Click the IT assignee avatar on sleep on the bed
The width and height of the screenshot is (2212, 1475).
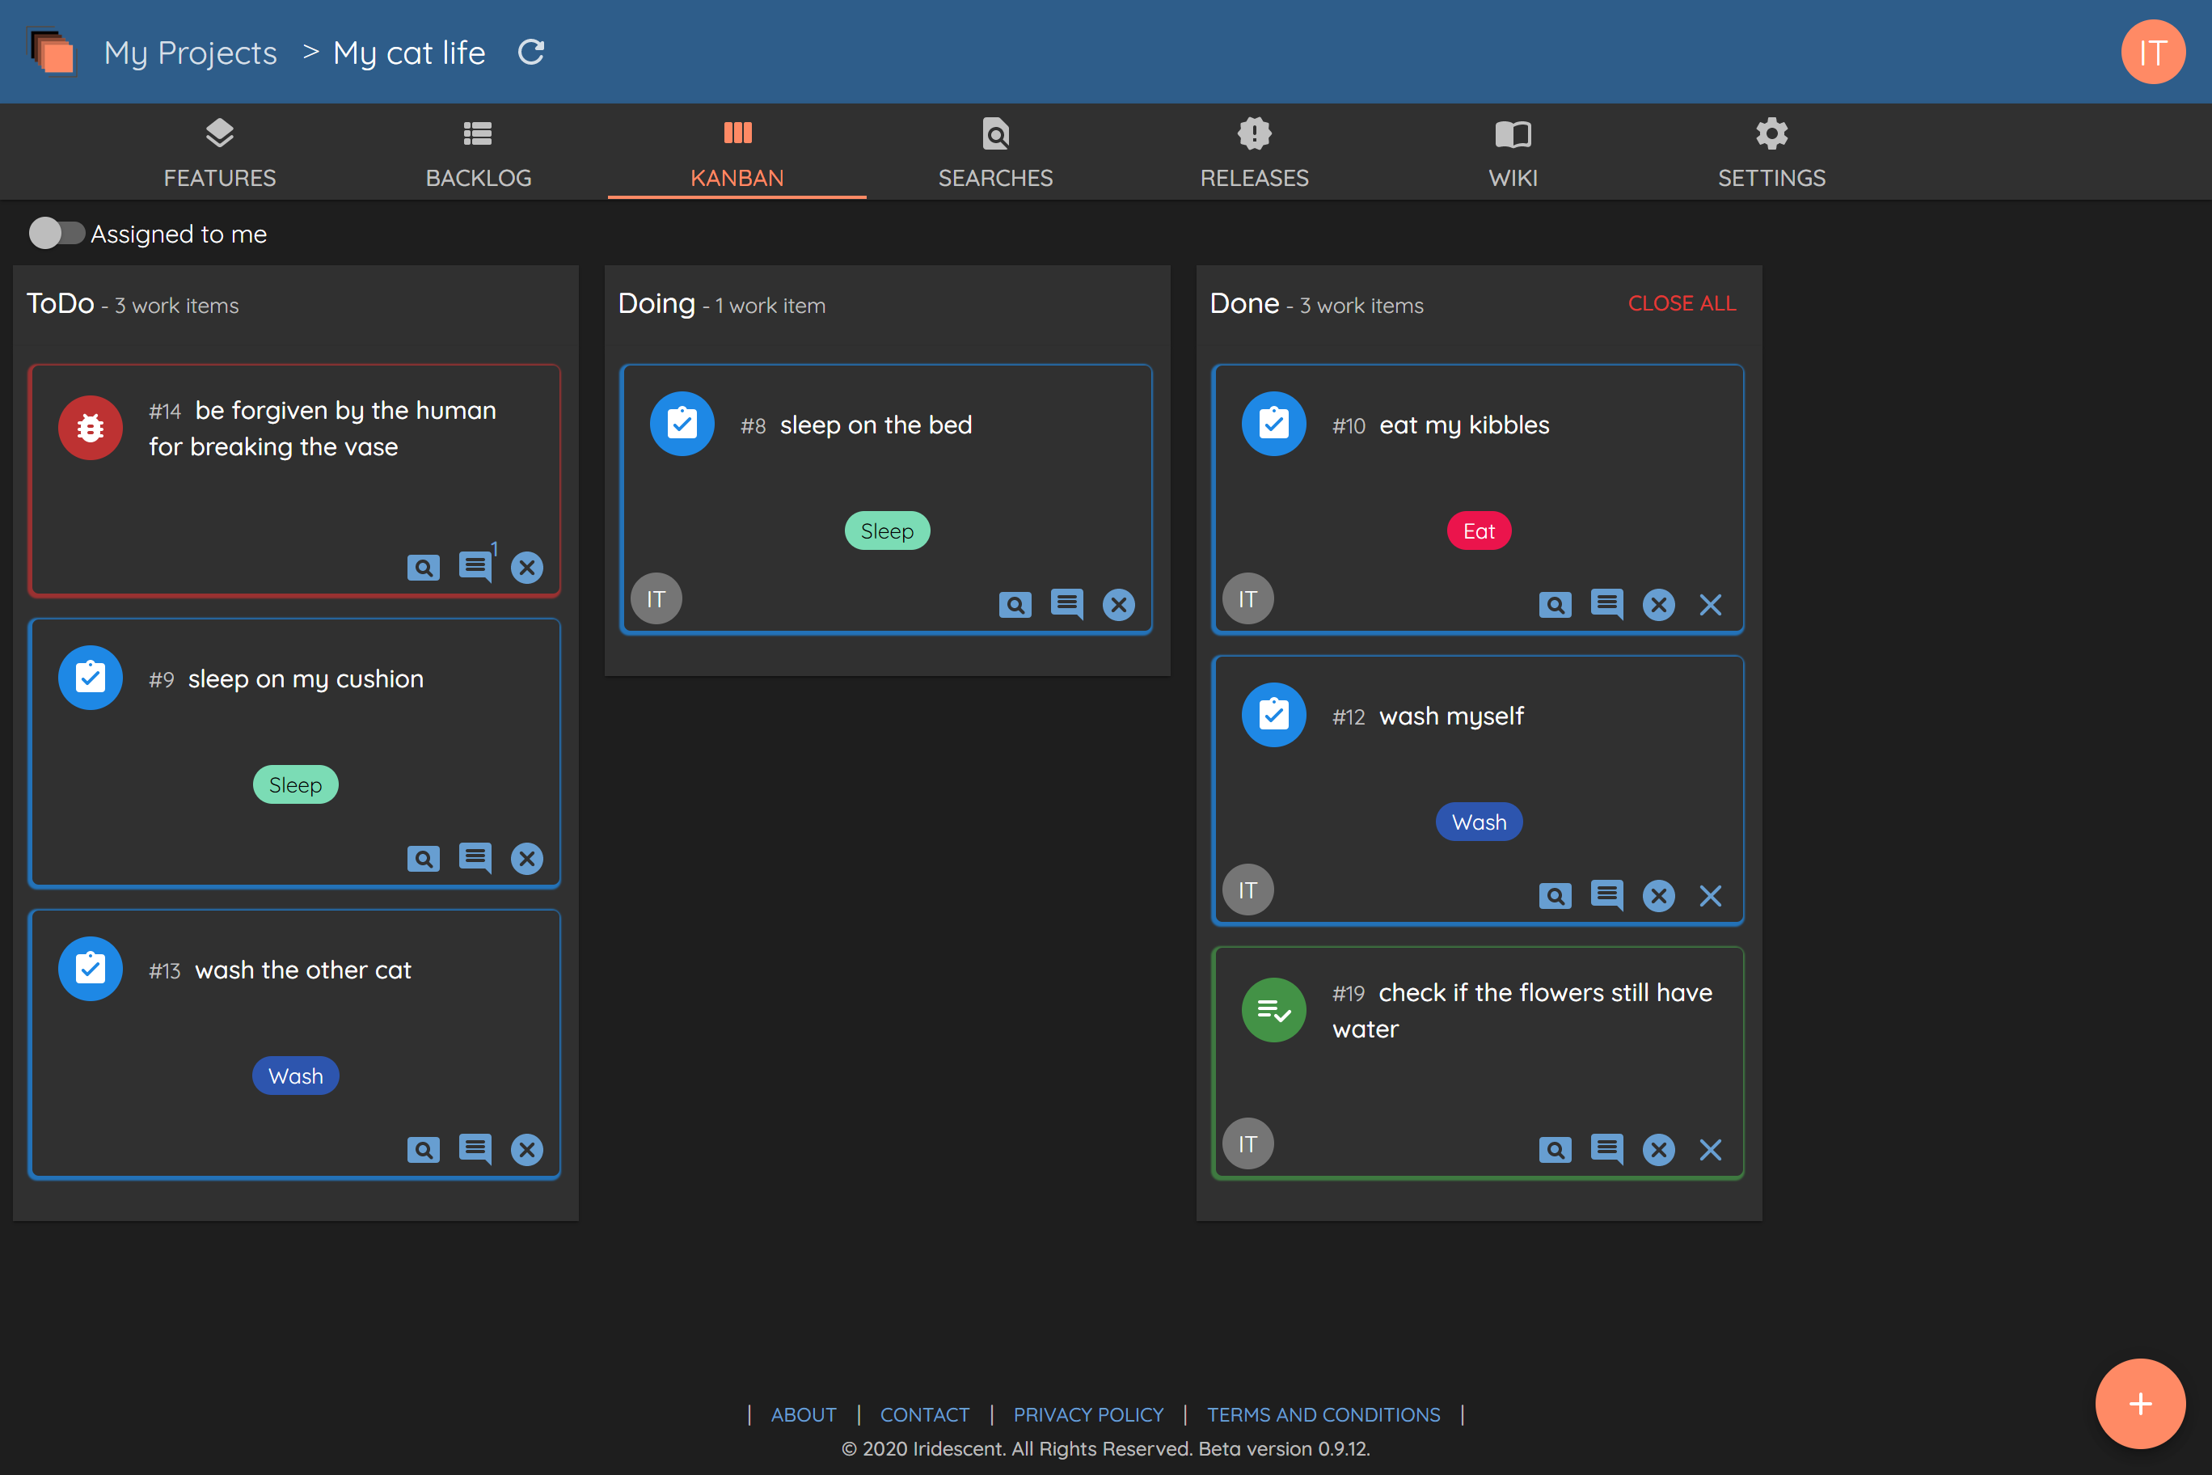coord(656,598)
